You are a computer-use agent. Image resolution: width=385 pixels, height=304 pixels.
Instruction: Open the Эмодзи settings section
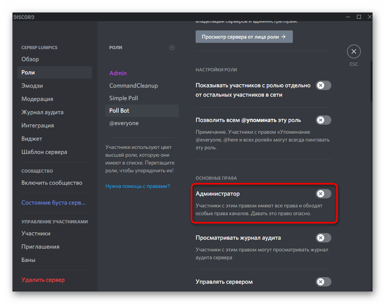click(55, 86)
